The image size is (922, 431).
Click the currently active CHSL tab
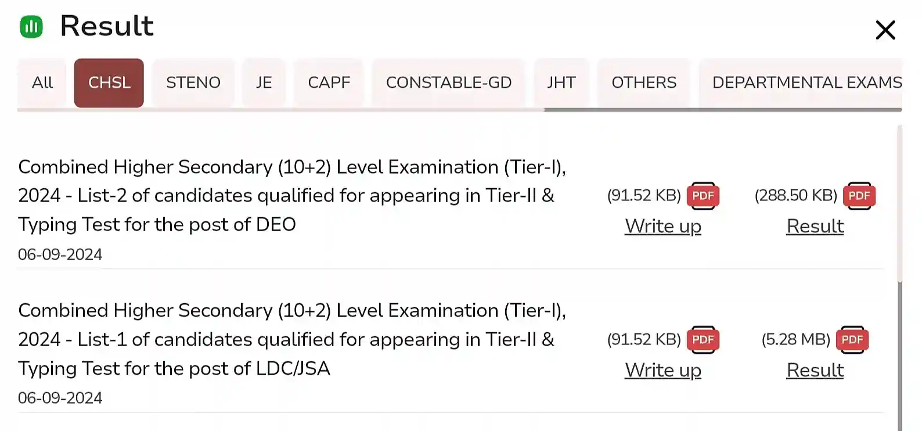109,82
